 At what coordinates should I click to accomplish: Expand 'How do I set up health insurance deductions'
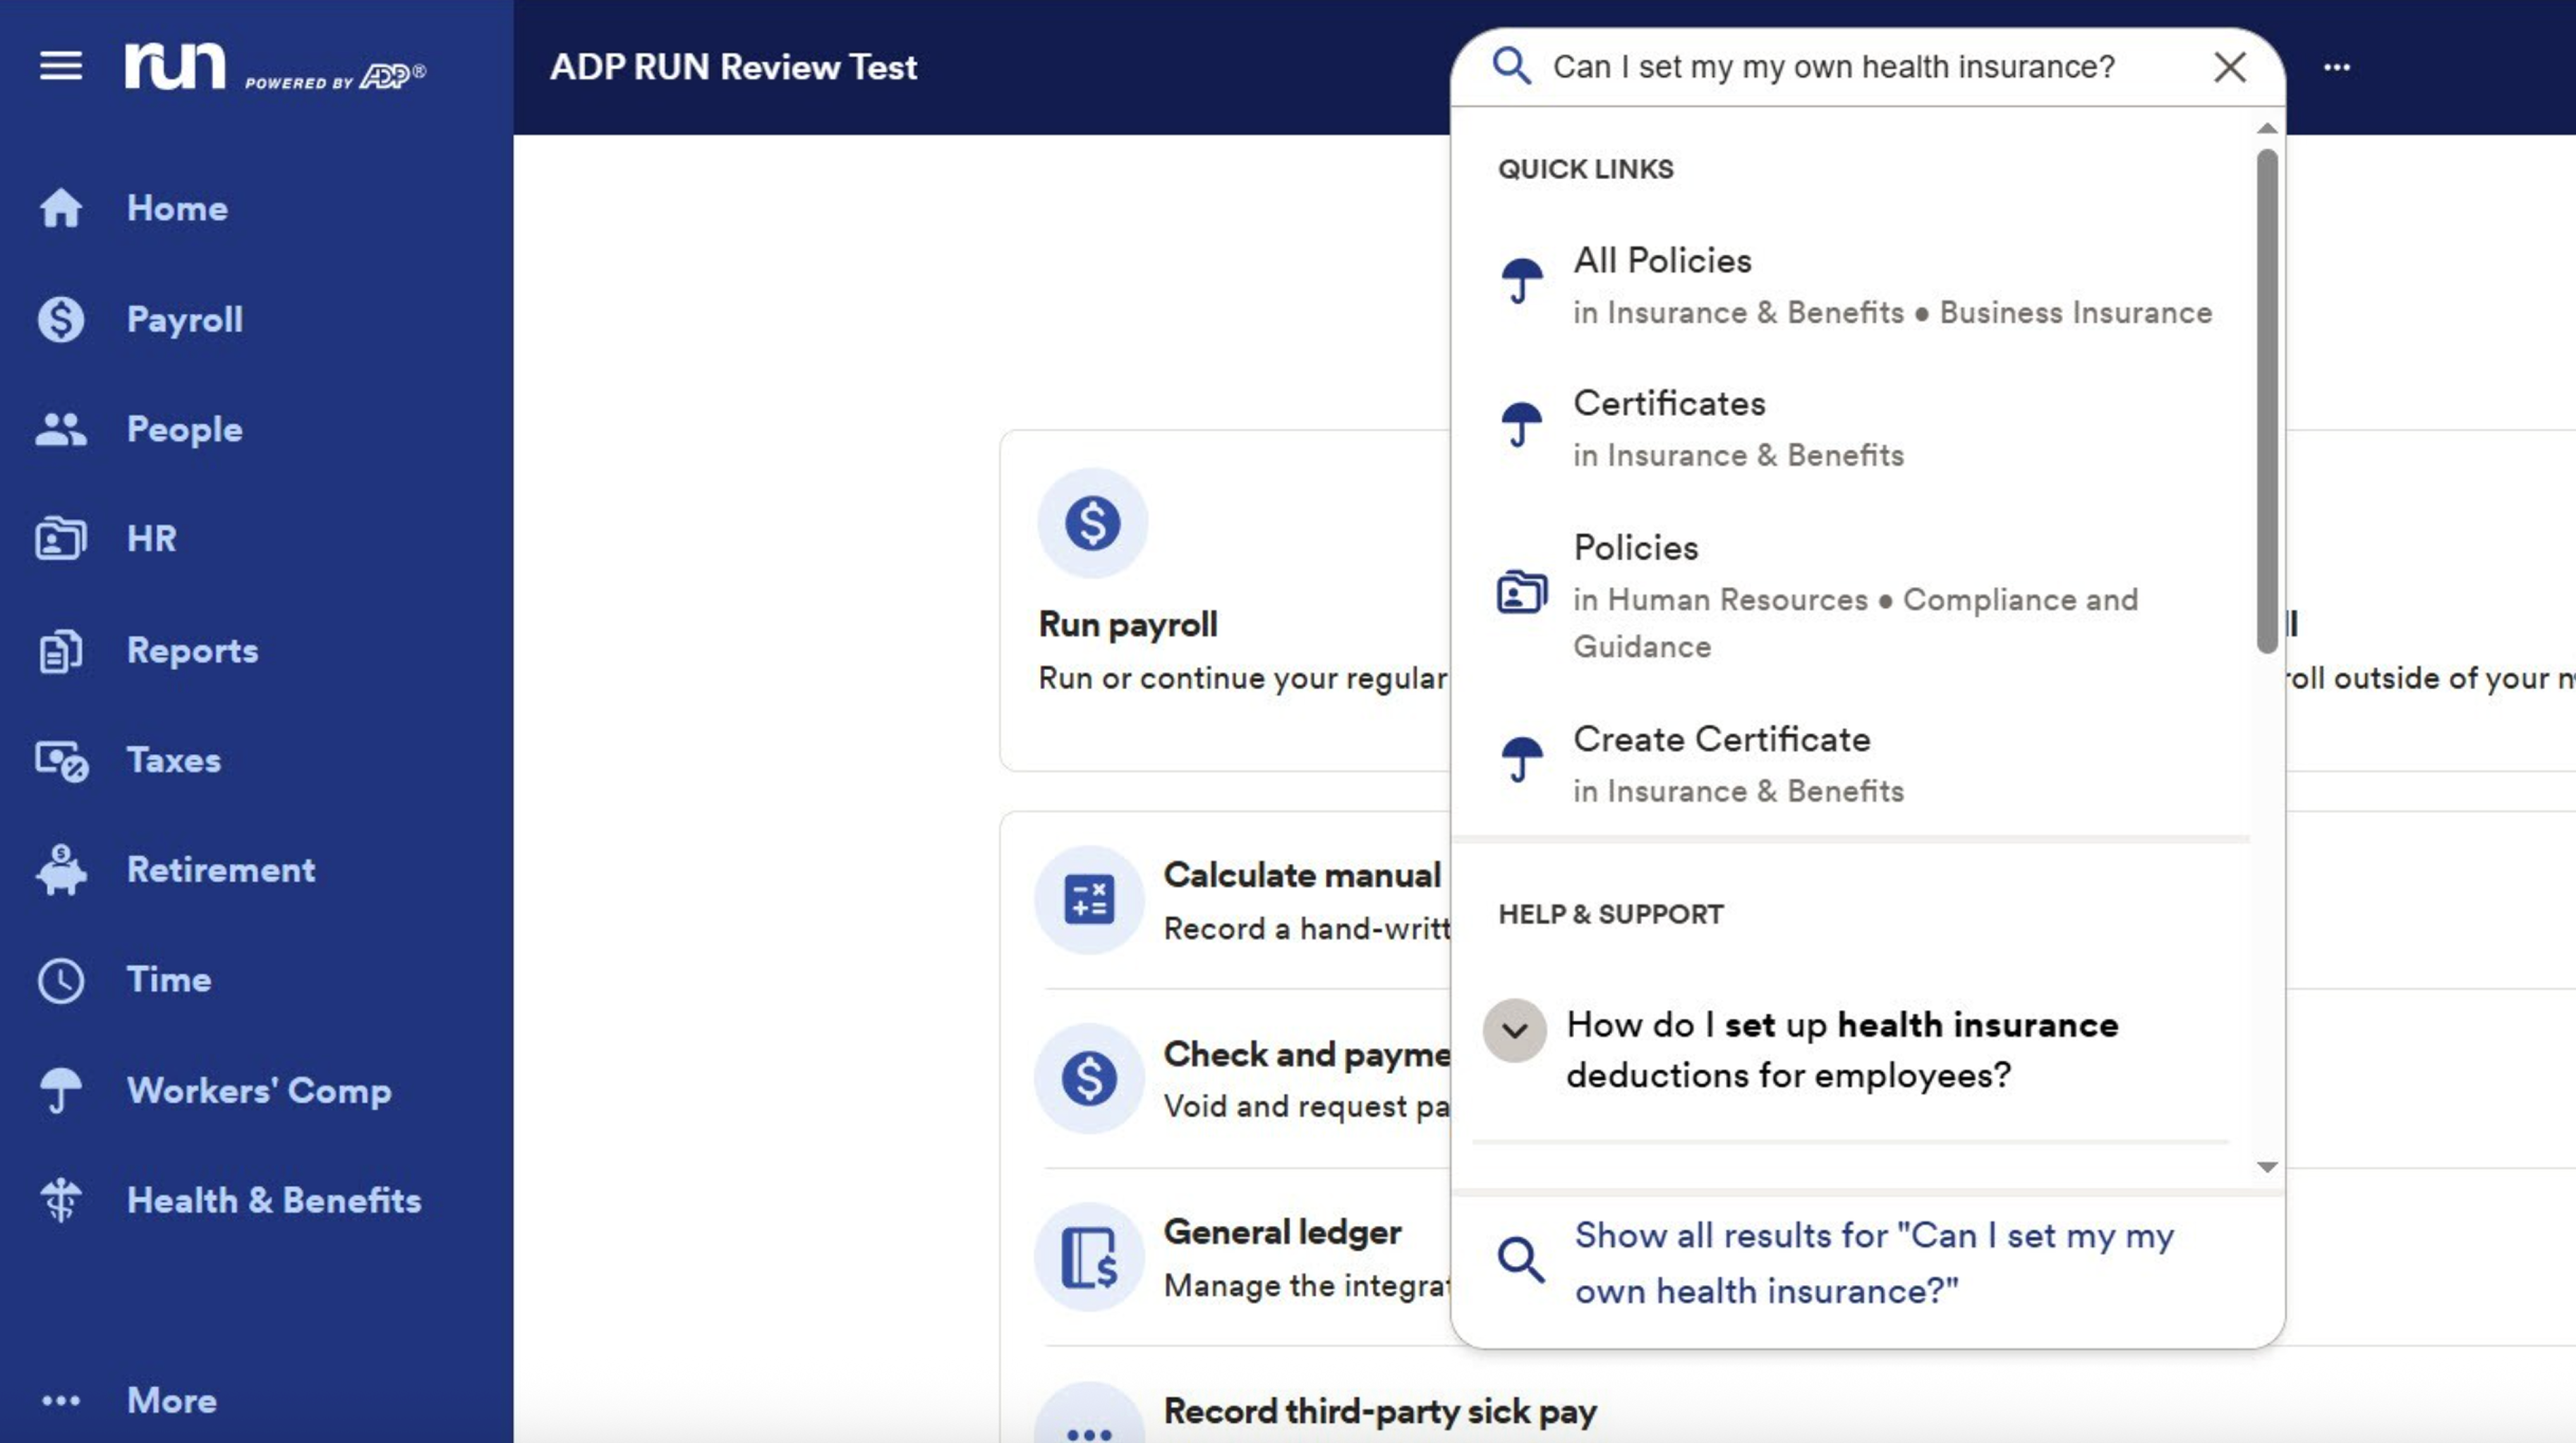1515,1030
